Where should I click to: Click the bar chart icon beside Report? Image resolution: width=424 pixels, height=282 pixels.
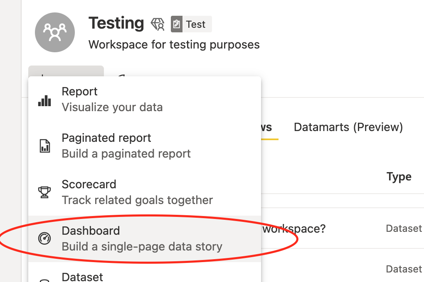coord(44,101)
